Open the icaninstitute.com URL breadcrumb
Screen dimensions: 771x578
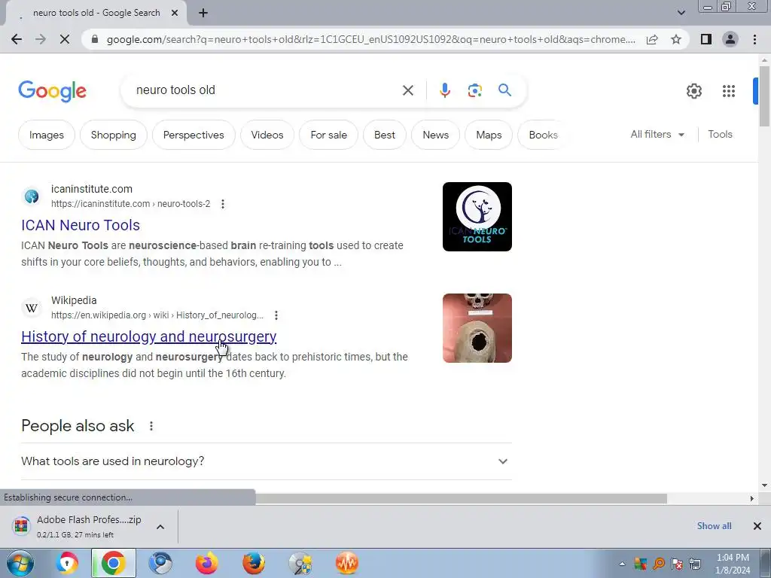click(131, 203)
